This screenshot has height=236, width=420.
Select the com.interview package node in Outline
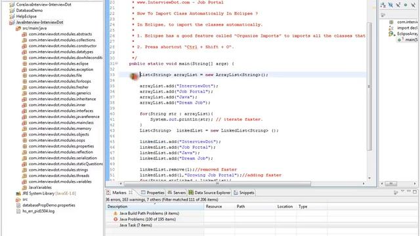pyautogui.click(x=407, y=22)
